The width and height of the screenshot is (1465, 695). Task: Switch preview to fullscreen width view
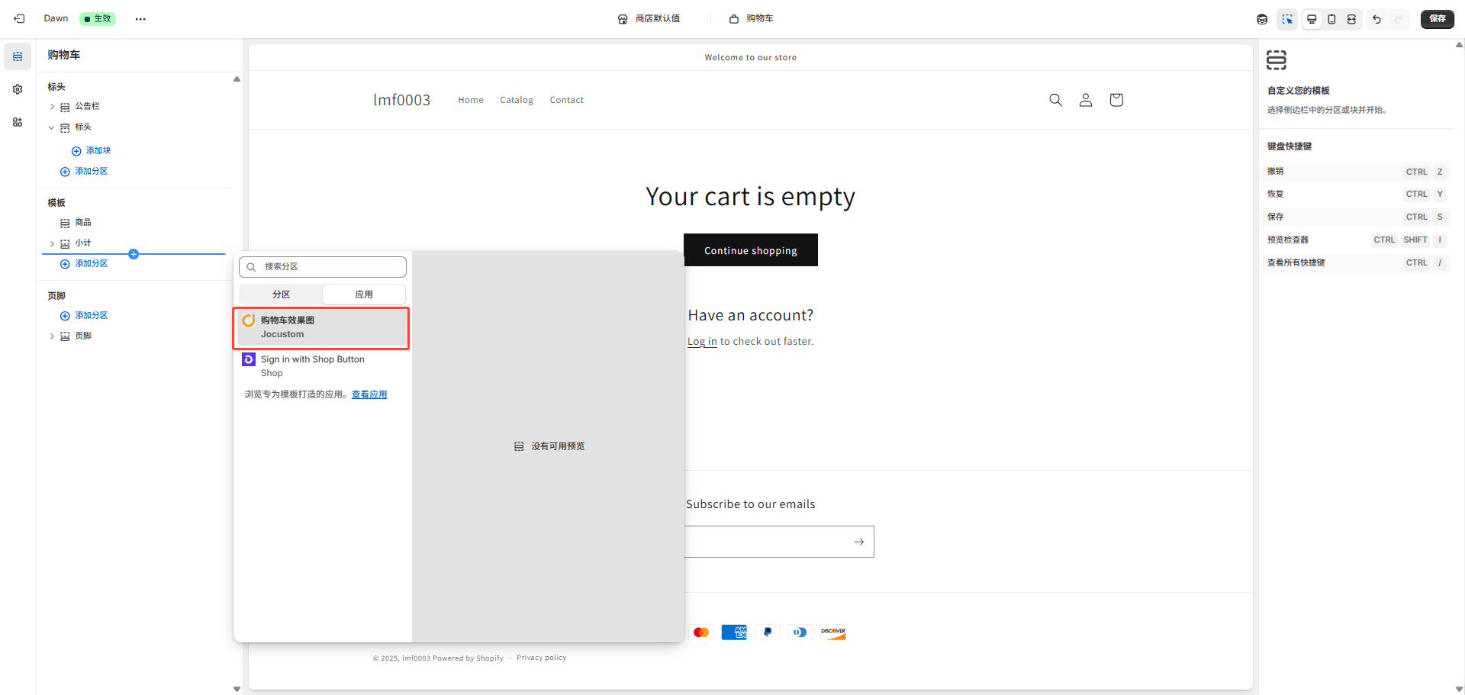(x=1351, y=19)
